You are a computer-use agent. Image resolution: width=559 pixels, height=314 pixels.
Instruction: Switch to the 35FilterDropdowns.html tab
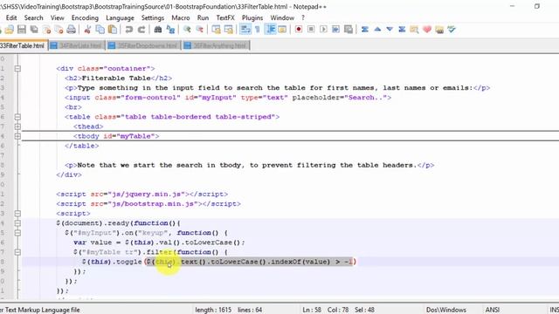click(143, 45)
